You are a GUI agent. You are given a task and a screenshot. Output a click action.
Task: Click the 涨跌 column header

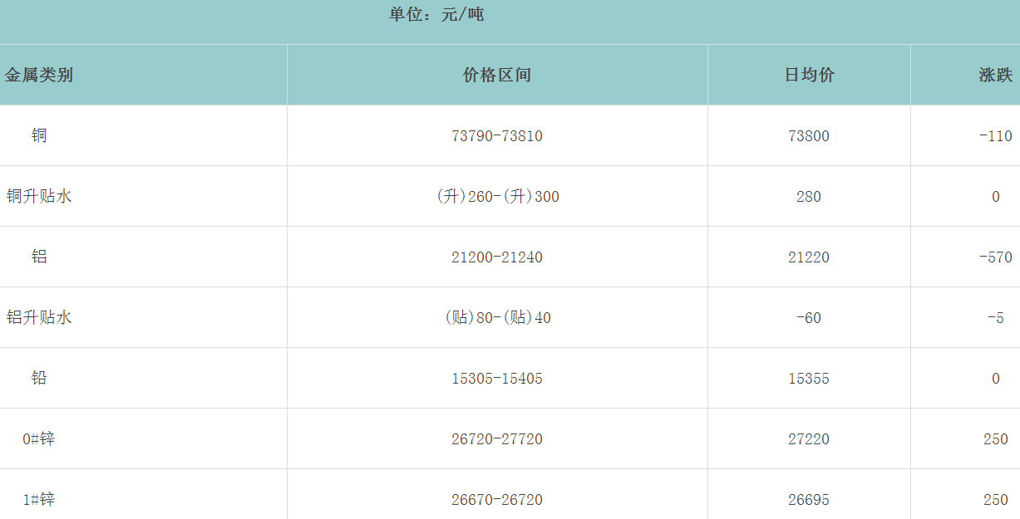tap(995, 76)
